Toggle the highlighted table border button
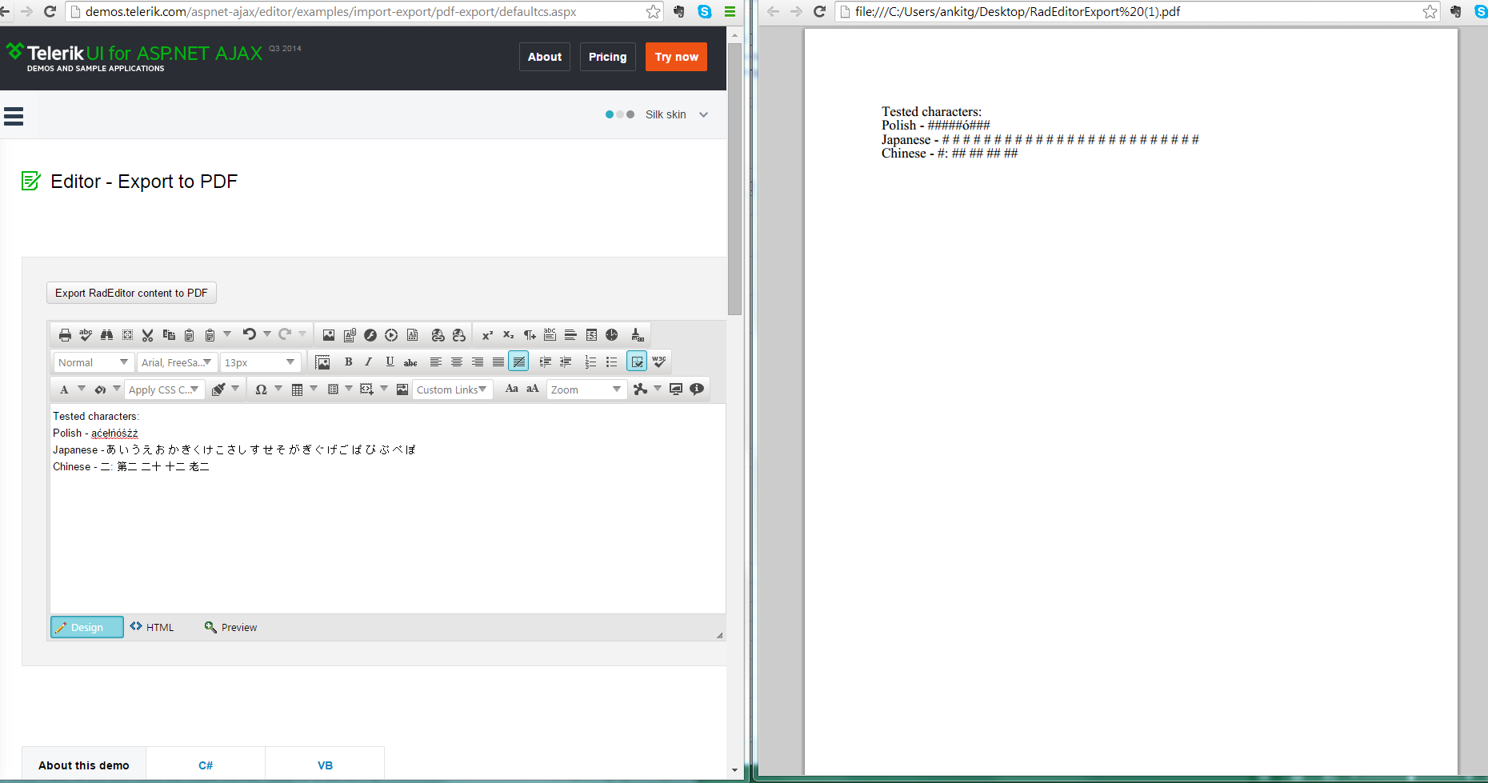The image size is (1488, 783). 637,362
